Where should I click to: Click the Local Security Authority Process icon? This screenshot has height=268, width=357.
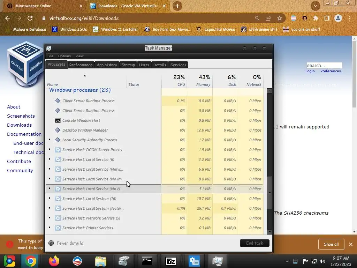tap(58, 140)
